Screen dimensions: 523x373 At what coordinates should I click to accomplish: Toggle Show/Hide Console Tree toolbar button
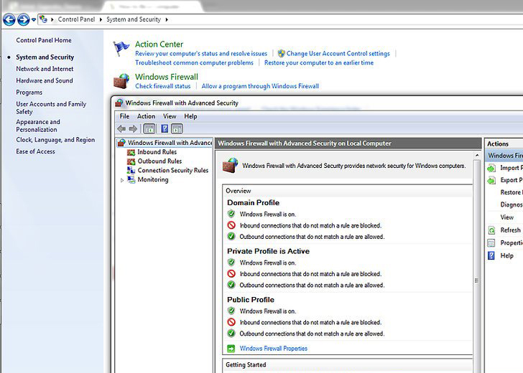tap(149, 128)
